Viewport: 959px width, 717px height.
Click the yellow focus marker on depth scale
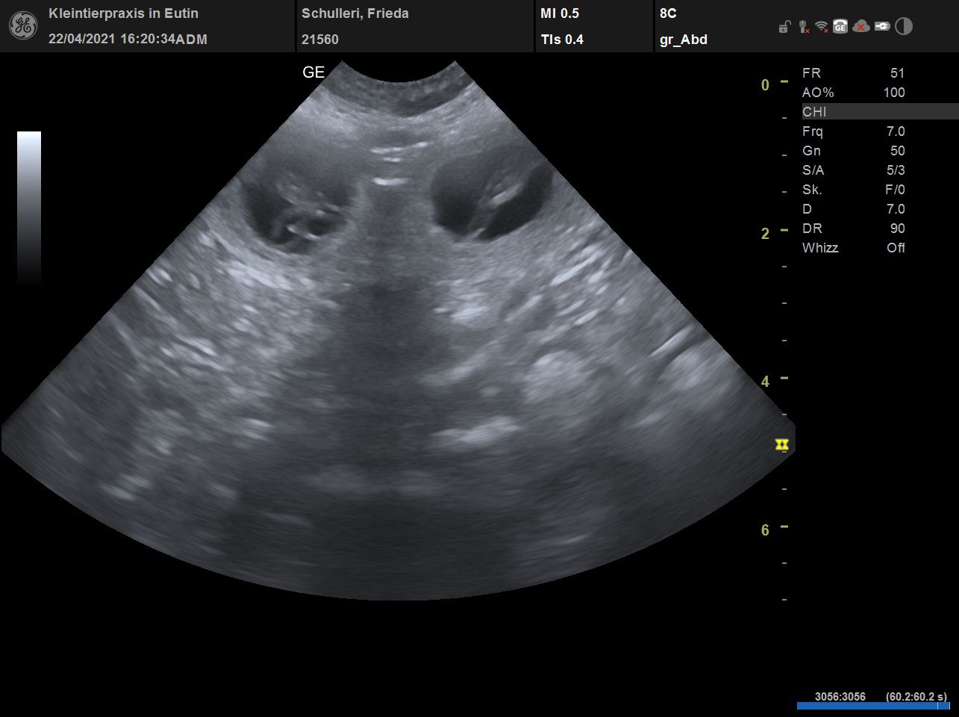coord(781,444)
